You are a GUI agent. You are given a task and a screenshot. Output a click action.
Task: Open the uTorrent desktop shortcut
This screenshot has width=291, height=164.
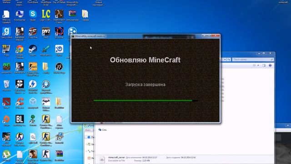point(6,154)
